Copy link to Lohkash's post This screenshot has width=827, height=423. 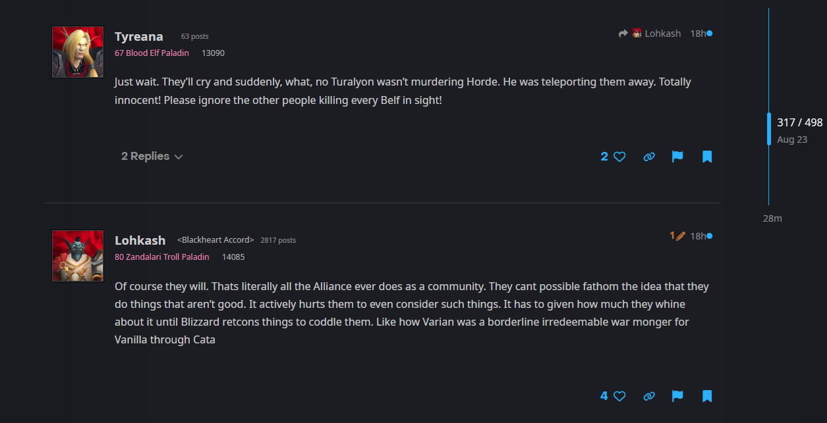tap(649, 396)
